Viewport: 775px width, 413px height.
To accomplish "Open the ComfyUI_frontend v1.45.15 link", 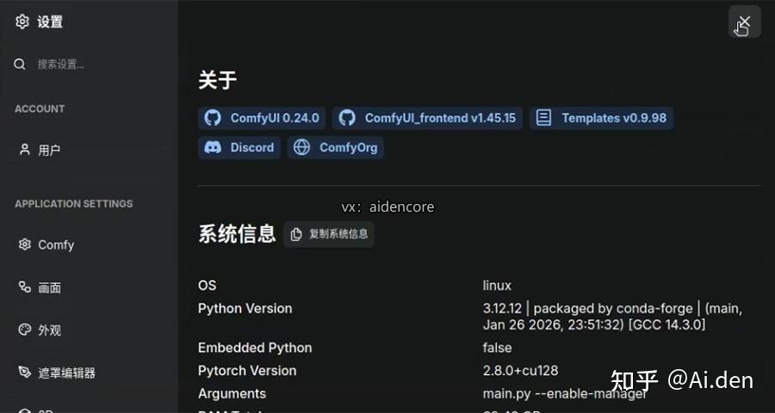I will coord(427,118).
